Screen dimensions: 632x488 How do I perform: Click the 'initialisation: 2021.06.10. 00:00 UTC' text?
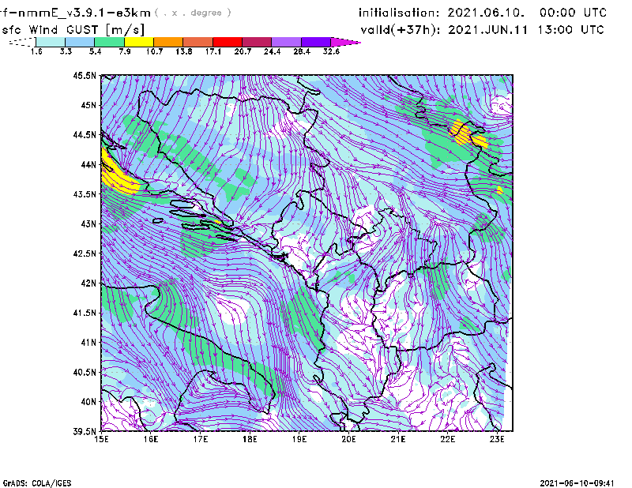click(483, 13)
